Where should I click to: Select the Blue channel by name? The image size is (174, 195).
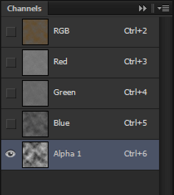(x=61, y=123)
